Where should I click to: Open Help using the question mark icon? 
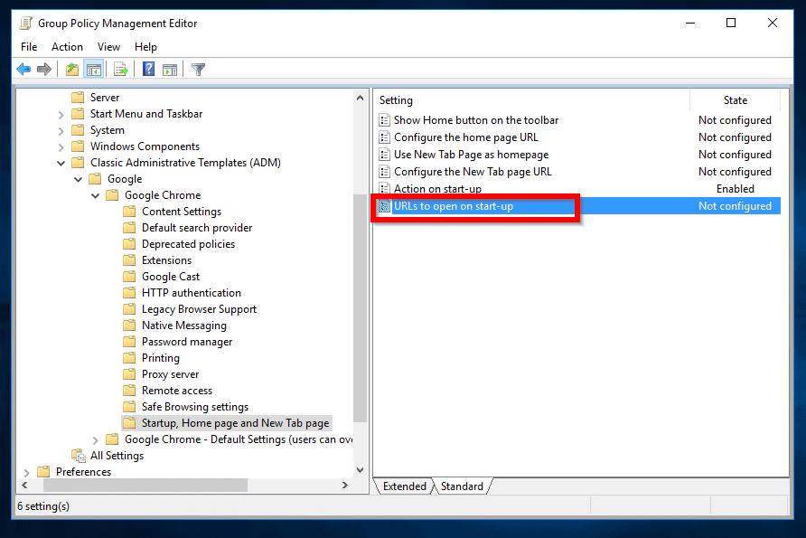pyautogui.click(x=149, y=70)
